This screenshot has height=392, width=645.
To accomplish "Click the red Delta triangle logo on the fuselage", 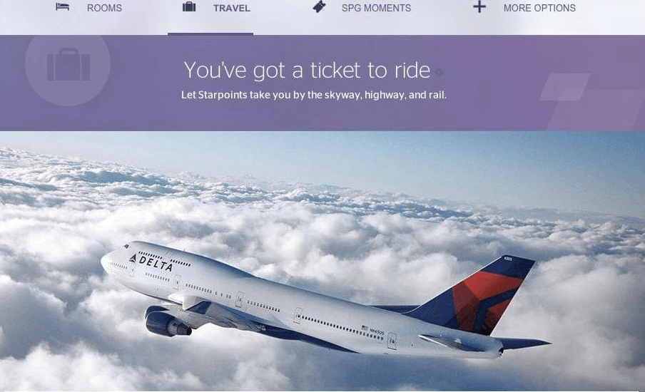I will coord(133,259).
